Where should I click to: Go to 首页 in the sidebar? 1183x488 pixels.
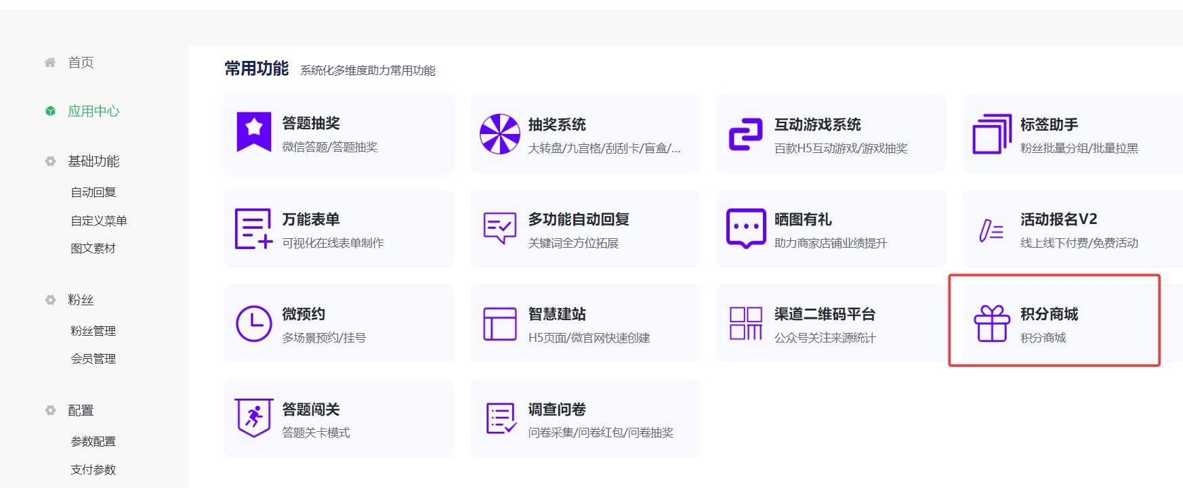pos(81,62)
